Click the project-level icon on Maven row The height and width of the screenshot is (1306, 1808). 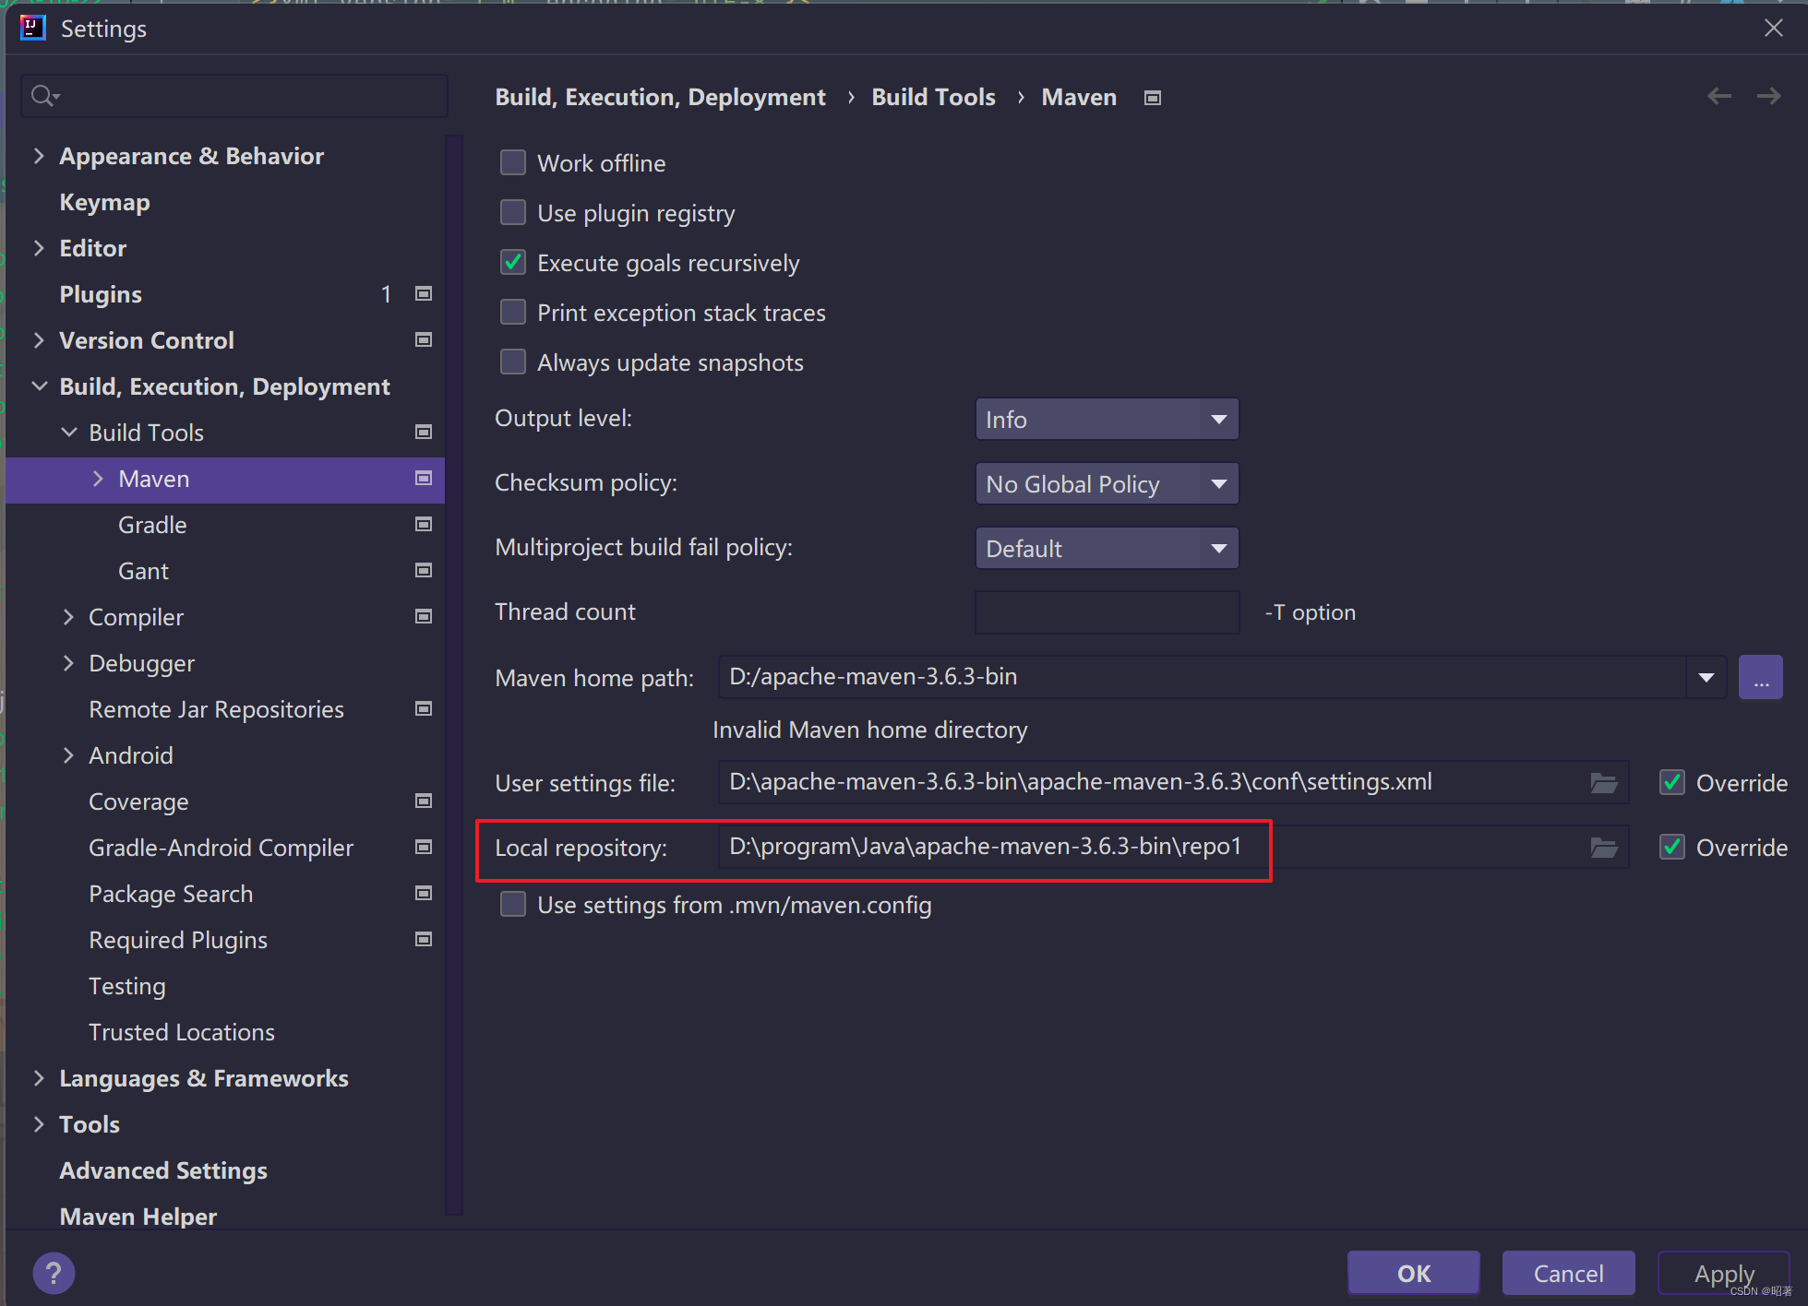pyautogui.click(x=424, y=479)
